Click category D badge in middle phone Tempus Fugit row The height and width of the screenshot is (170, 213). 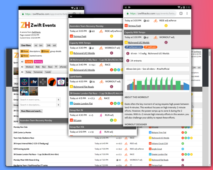pyautogui.click(x=111, y=36)
